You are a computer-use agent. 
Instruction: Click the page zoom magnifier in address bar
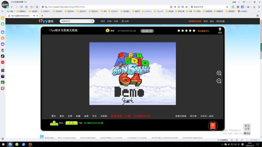click(183, 7)
